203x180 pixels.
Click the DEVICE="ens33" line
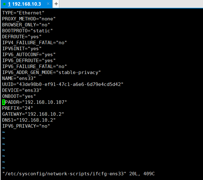click(22, 90)
